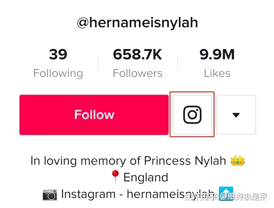The height and width of the screenshot is (208, 274).
Task: Click the 658.7K follower number
Action: (x=137, y=54)
